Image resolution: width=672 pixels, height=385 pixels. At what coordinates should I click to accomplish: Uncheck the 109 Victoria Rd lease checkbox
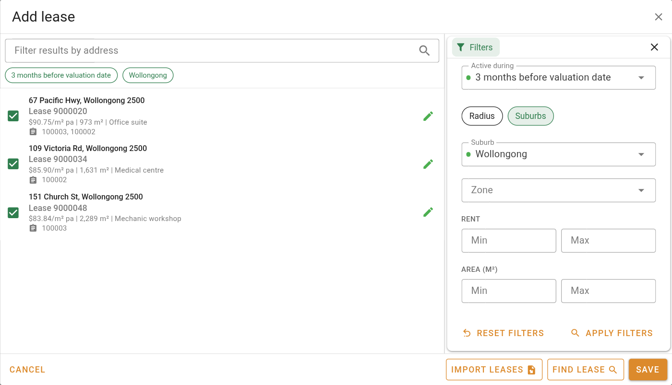click(13, 164)
